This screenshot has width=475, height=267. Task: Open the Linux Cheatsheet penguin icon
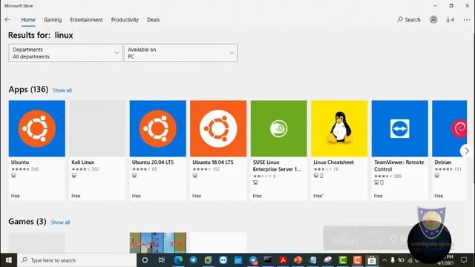339,128
